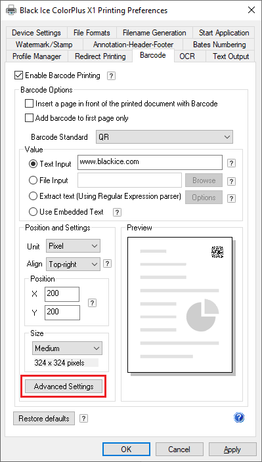Screen dimensions: 262x462
Task: Click help icon next to Text Input field
Action: tap(232, 163)
